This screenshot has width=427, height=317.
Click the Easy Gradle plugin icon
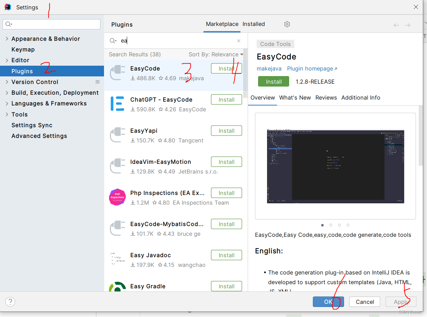click(x=117, y=287)
